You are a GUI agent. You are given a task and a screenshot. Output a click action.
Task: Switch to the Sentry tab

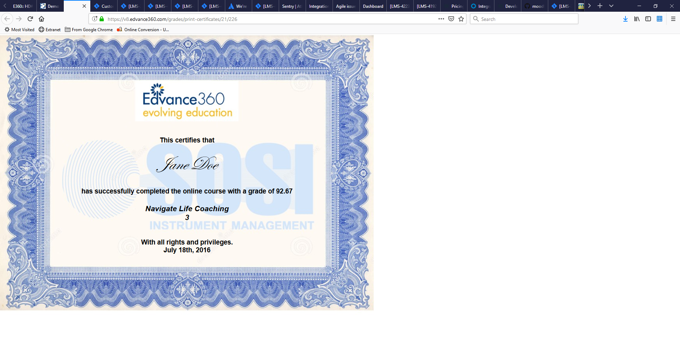click(292, 6)
